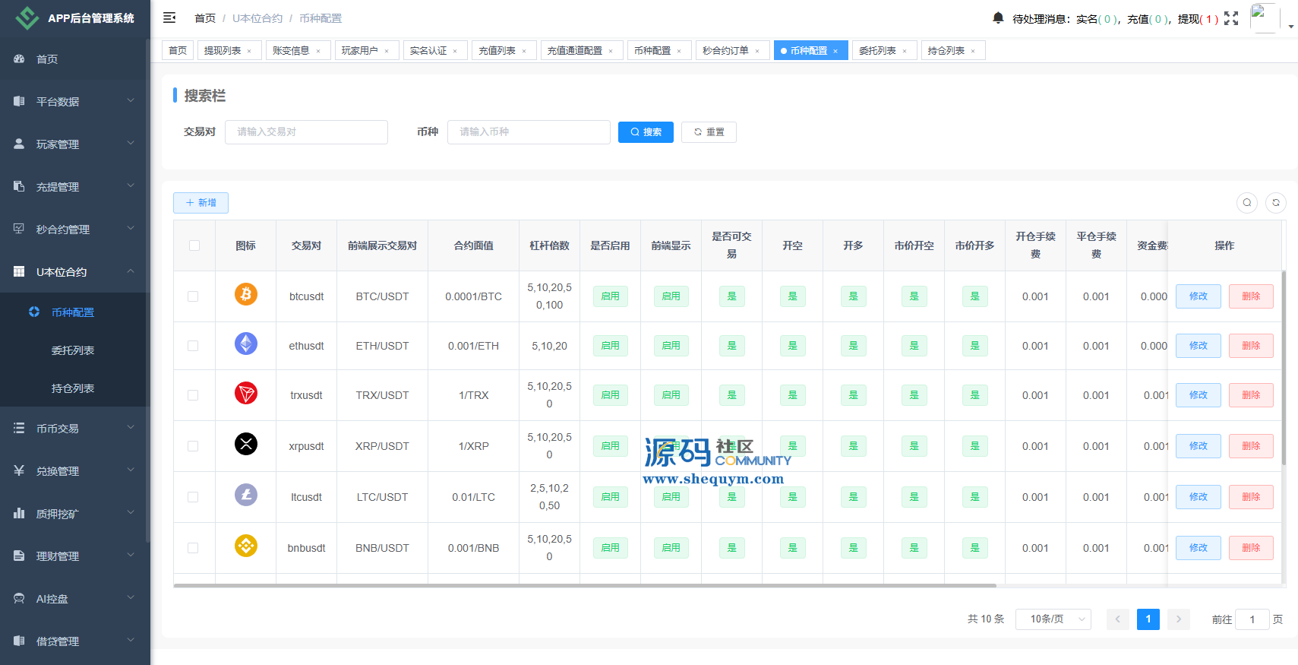Tick the trxusdt row checkbox
Screen dimensions: 1298x665
(193, 395)
